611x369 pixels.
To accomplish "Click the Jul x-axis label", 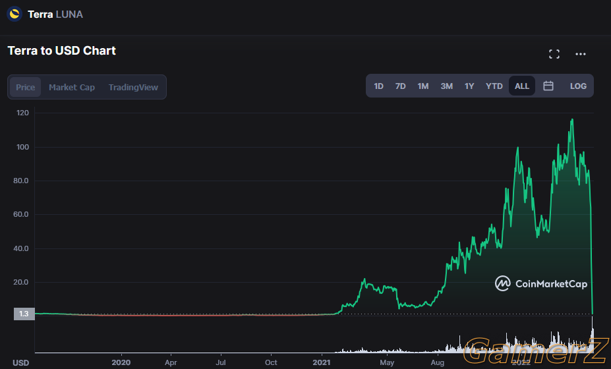I will [x=221, y=362].
